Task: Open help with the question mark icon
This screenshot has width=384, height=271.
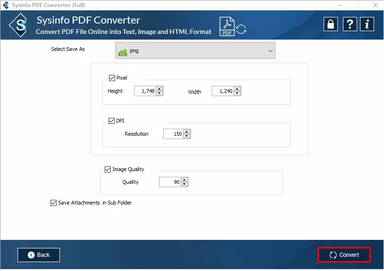Action: pos(350,24)
